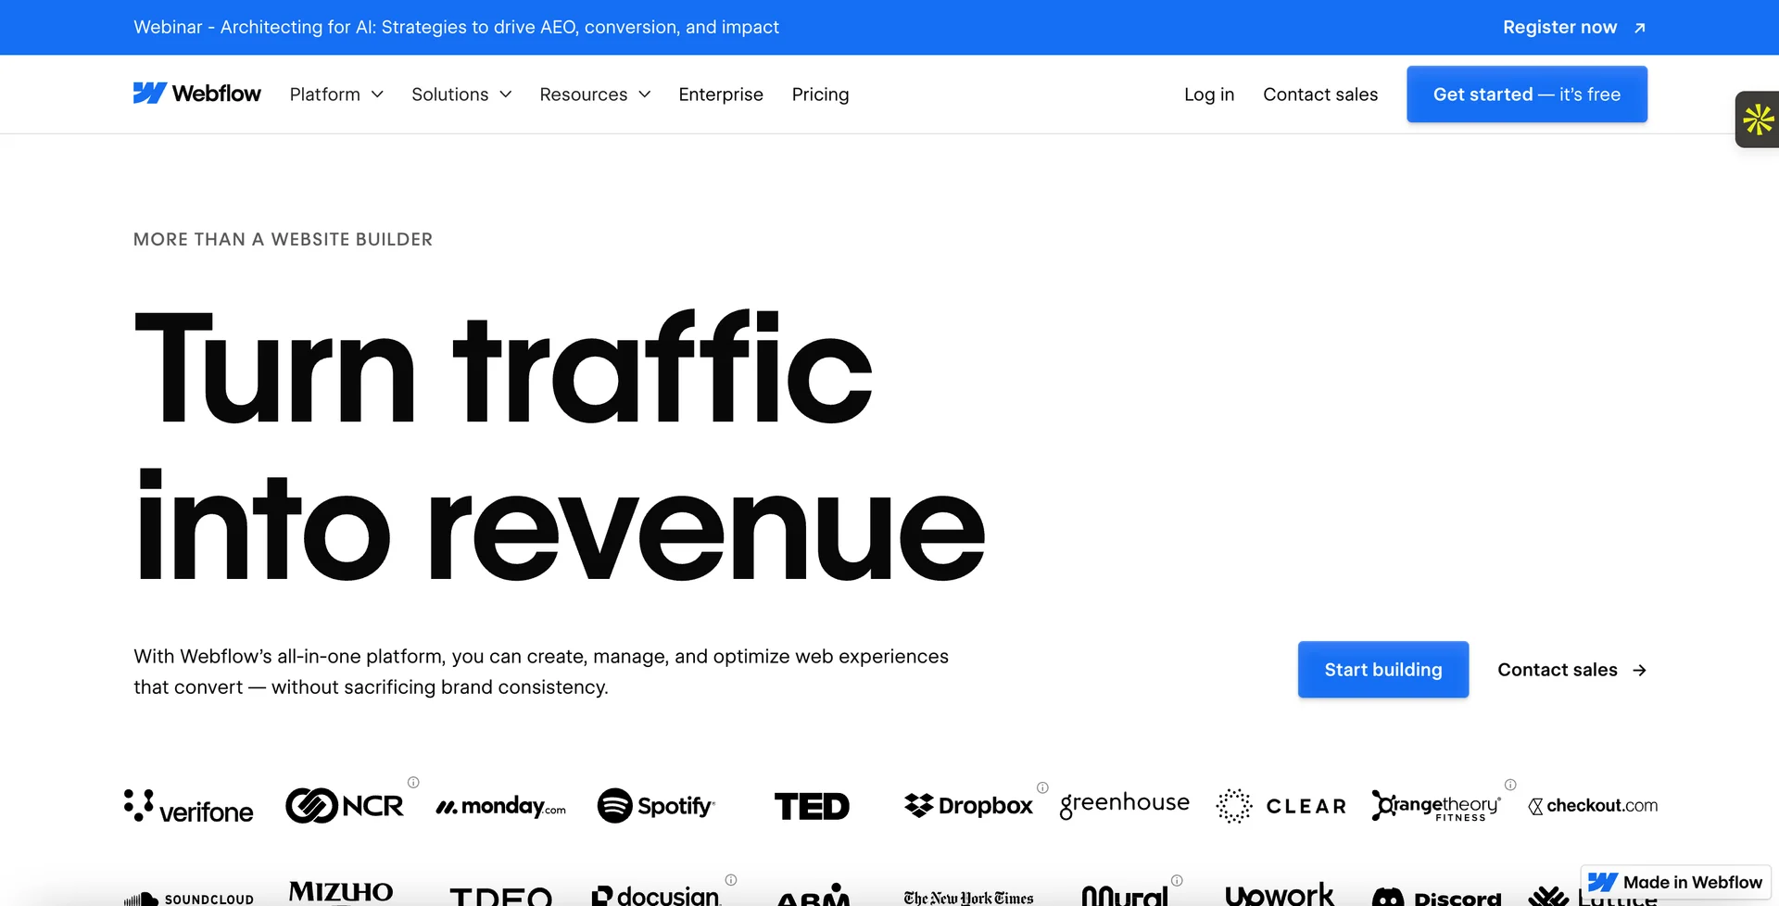Click the Made in Webflow badge
This screenshot has width=1779, height=906.
[1675, 882]
